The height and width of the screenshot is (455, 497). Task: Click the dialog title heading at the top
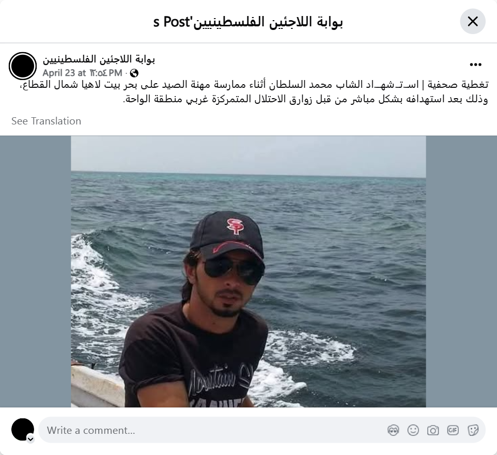248,22
